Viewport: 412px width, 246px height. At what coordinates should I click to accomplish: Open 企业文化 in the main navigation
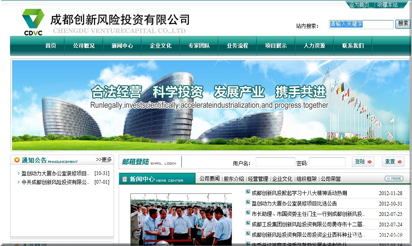point(160,46)
